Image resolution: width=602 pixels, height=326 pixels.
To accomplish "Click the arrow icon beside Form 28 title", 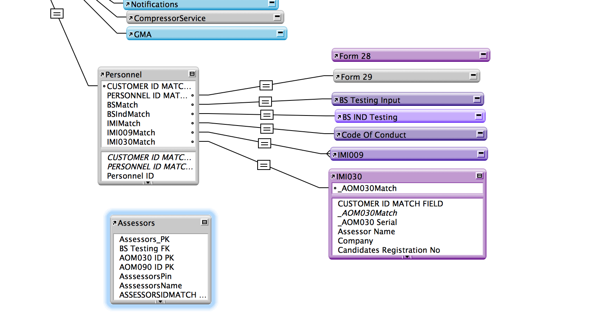I will coord(336,56).
